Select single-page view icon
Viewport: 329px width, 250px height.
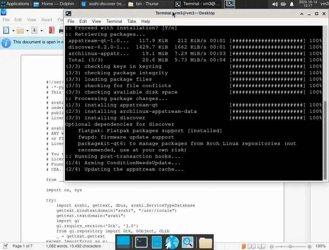pyautogui.click(x=244, y=246)
